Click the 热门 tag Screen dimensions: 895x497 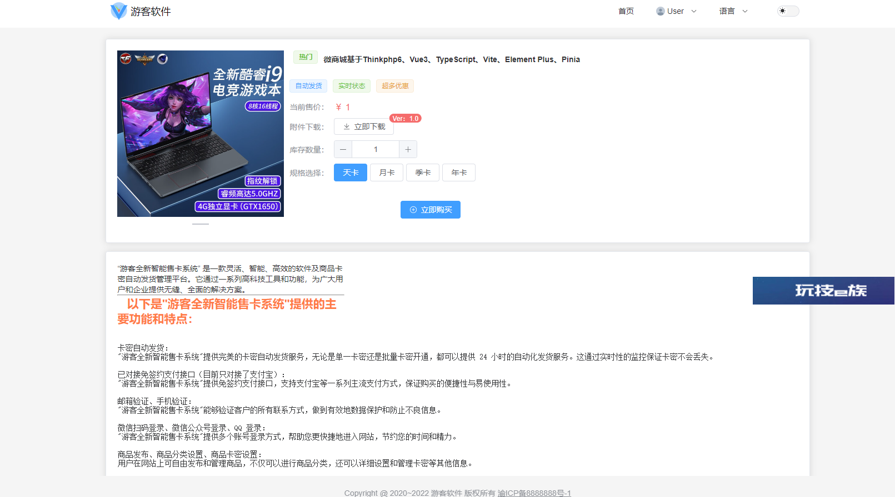click(x=306, y=57)
